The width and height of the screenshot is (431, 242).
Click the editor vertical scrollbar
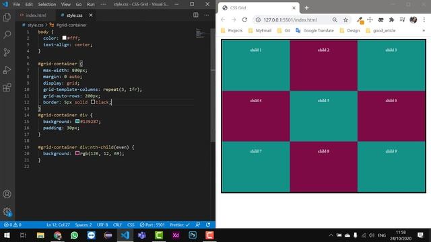click(213, 85)
